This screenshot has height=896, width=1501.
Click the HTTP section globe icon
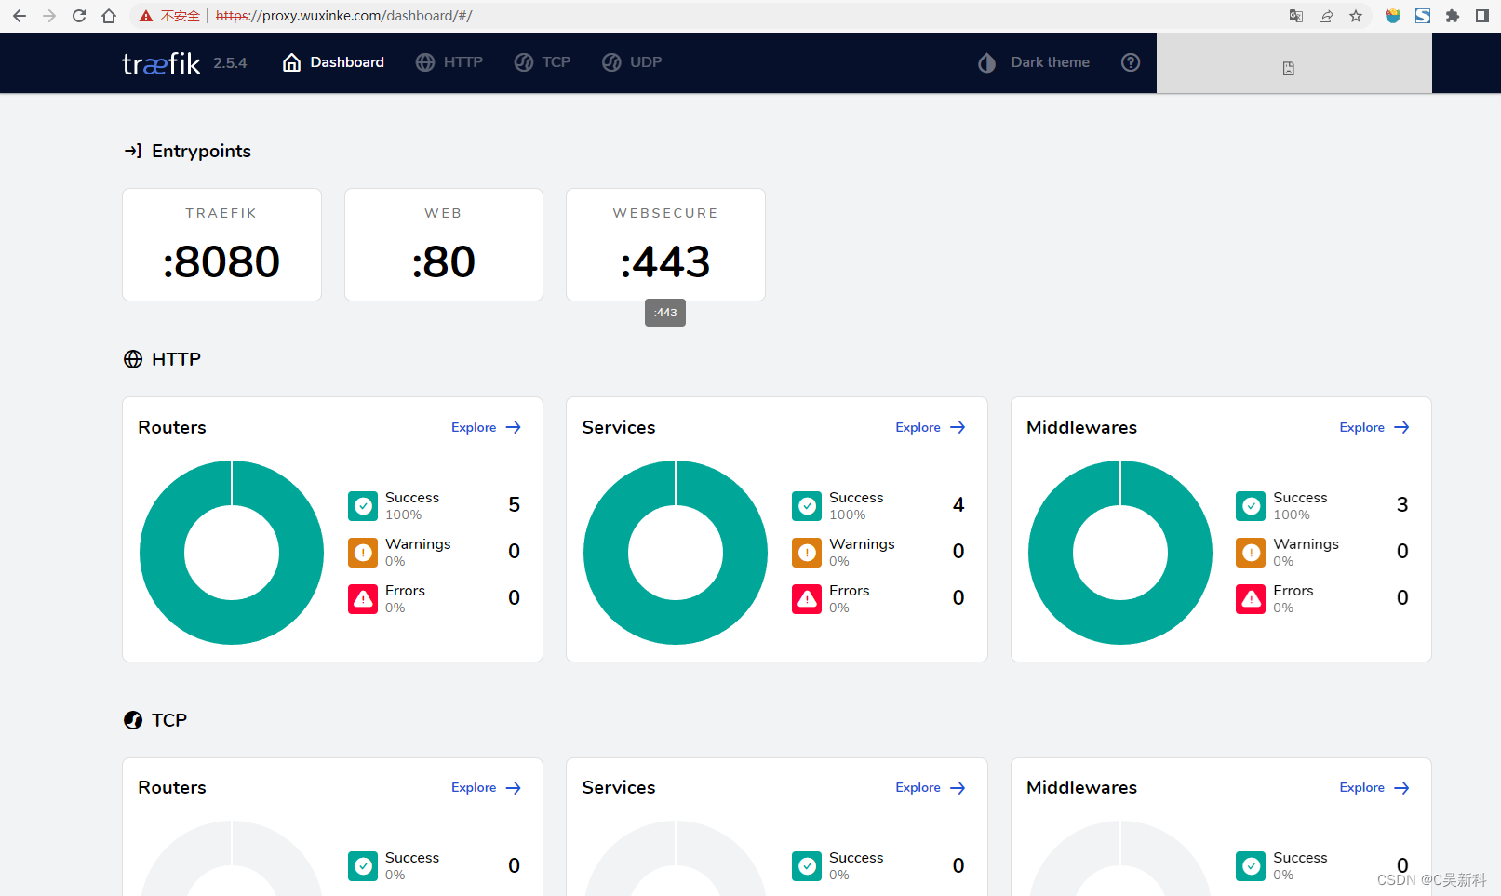click(x=133, y=359)
